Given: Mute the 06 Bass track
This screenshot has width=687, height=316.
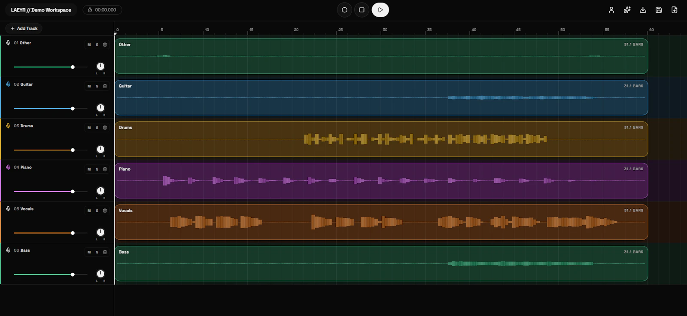Looking at the screenshot, I should point(89,252).
